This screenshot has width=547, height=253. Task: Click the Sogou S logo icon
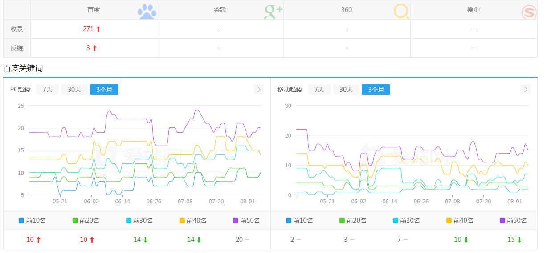coord(529,12)
